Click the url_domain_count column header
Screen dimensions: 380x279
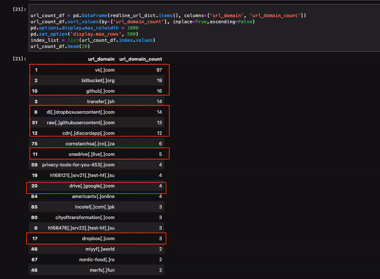tap(141, 59)
